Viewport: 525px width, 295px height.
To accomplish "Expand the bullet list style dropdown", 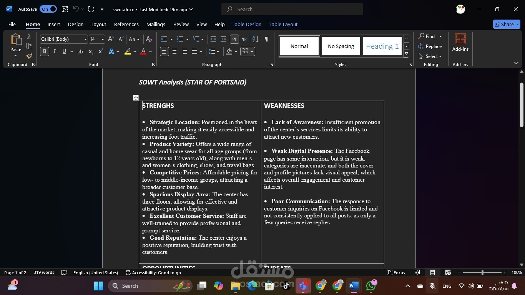I will coord(171,39).
